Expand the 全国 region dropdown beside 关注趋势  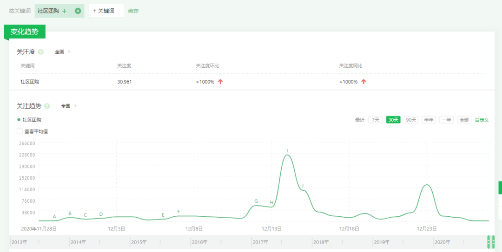(69, 106)
